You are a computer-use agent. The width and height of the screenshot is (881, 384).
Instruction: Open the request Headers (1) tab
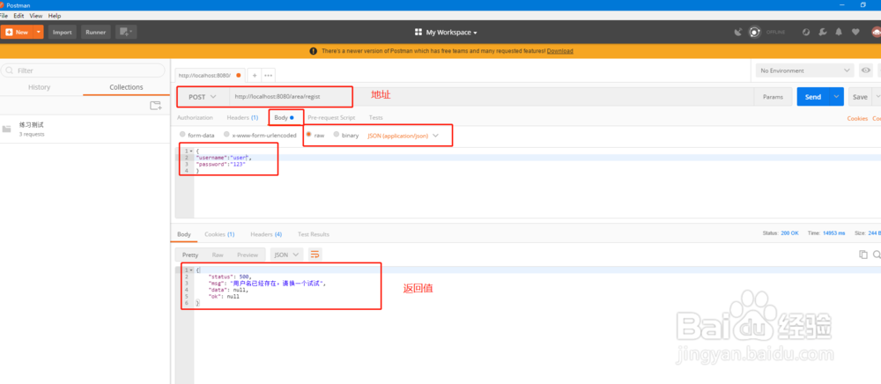(x=242, y=118)
